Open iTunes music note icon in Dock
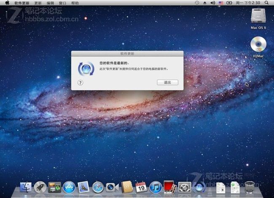 tap(156, 187)
